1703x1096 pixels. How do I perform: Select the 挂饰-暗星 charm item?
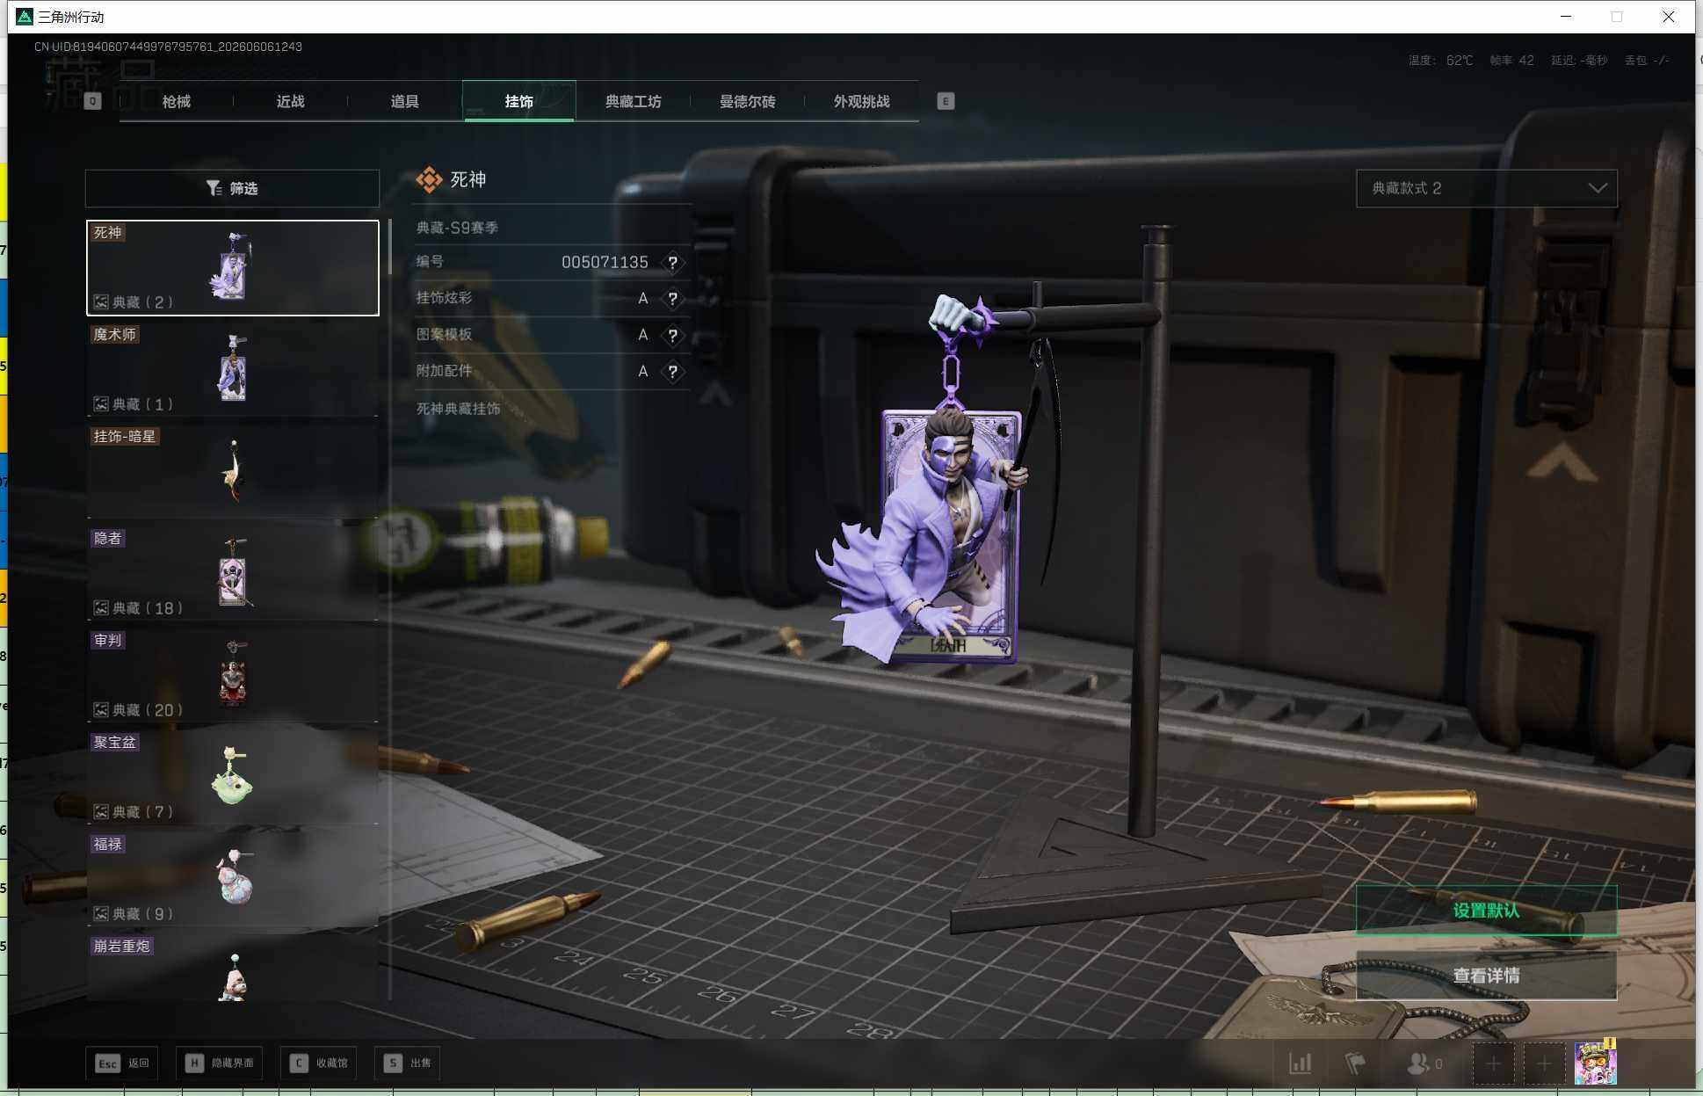232,471
